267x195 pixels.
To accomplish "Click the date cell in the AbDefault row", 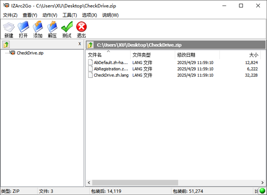I will coord(195,62).
